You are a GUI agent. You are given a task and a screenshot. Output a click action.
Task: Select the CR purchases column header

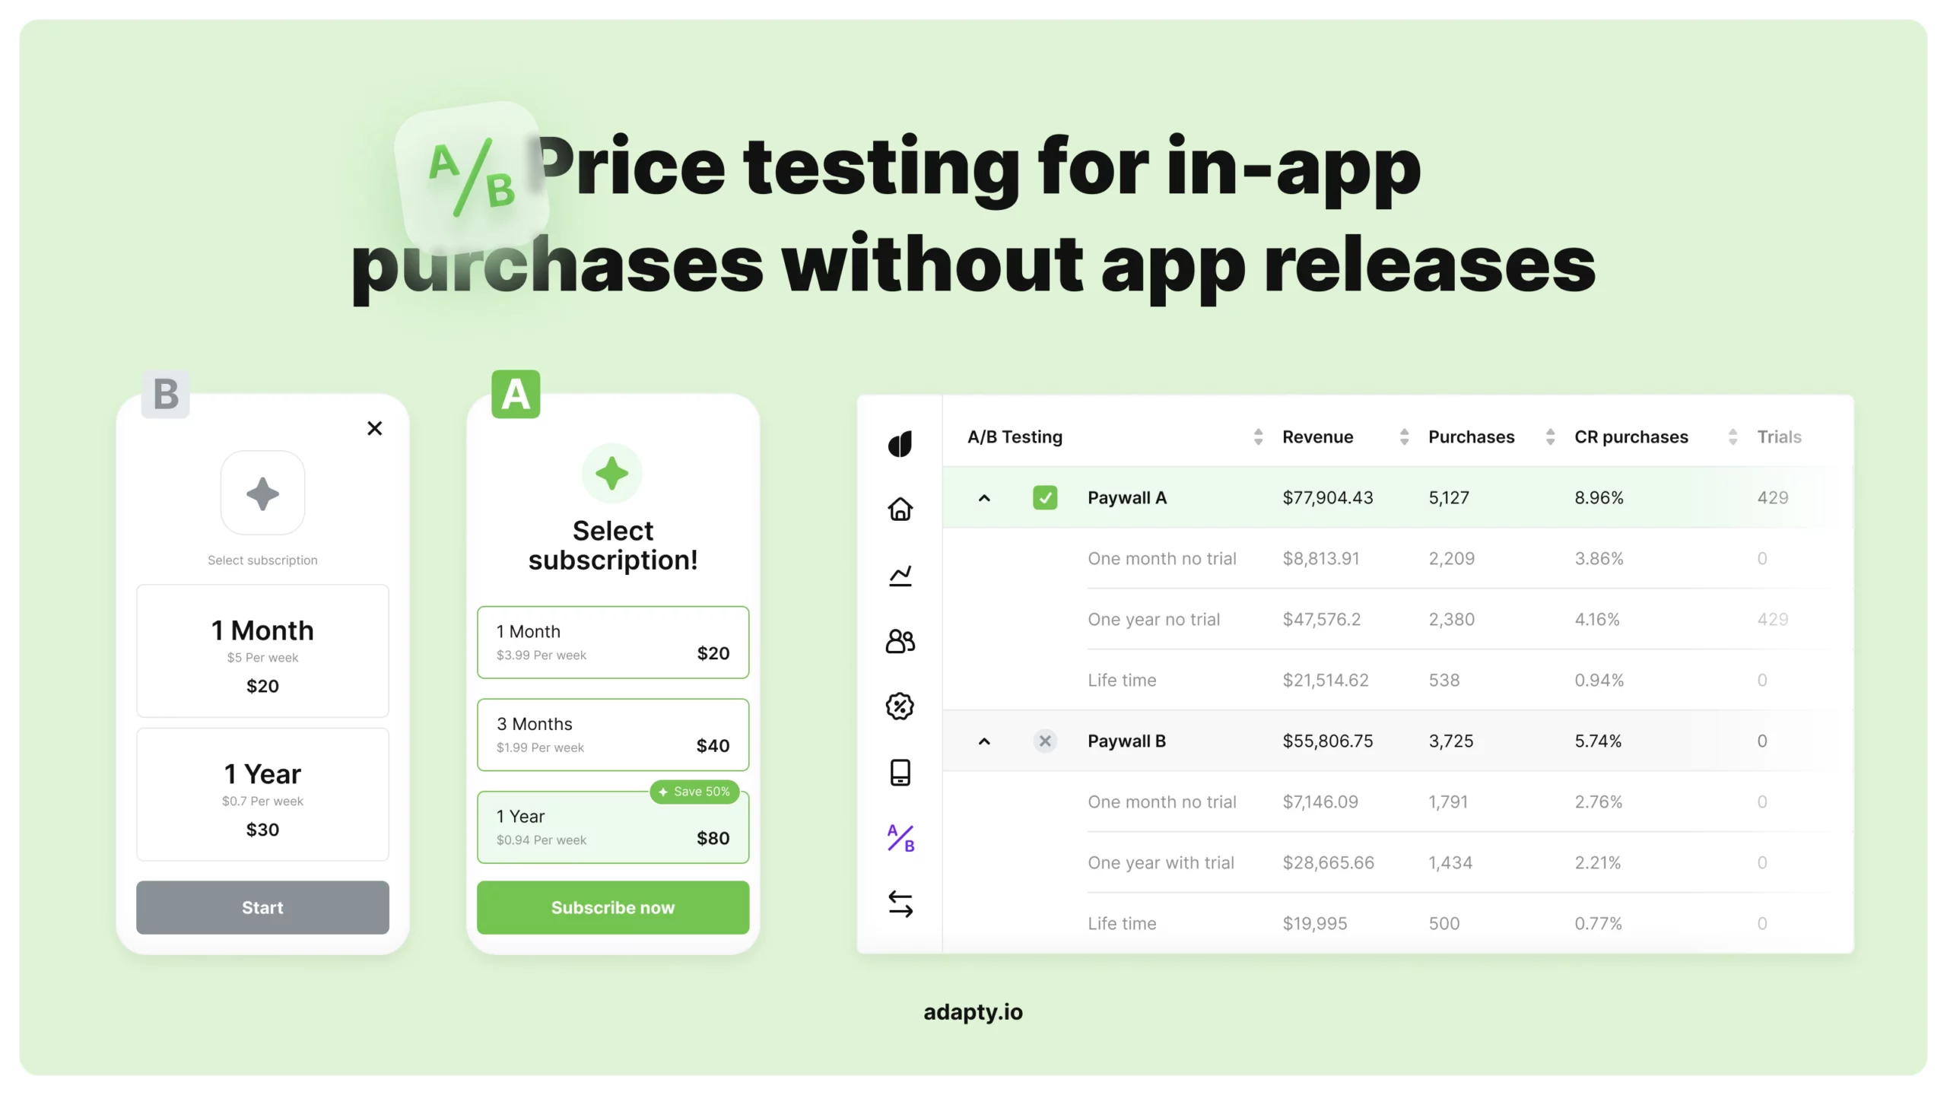[x=1631, y=436]
